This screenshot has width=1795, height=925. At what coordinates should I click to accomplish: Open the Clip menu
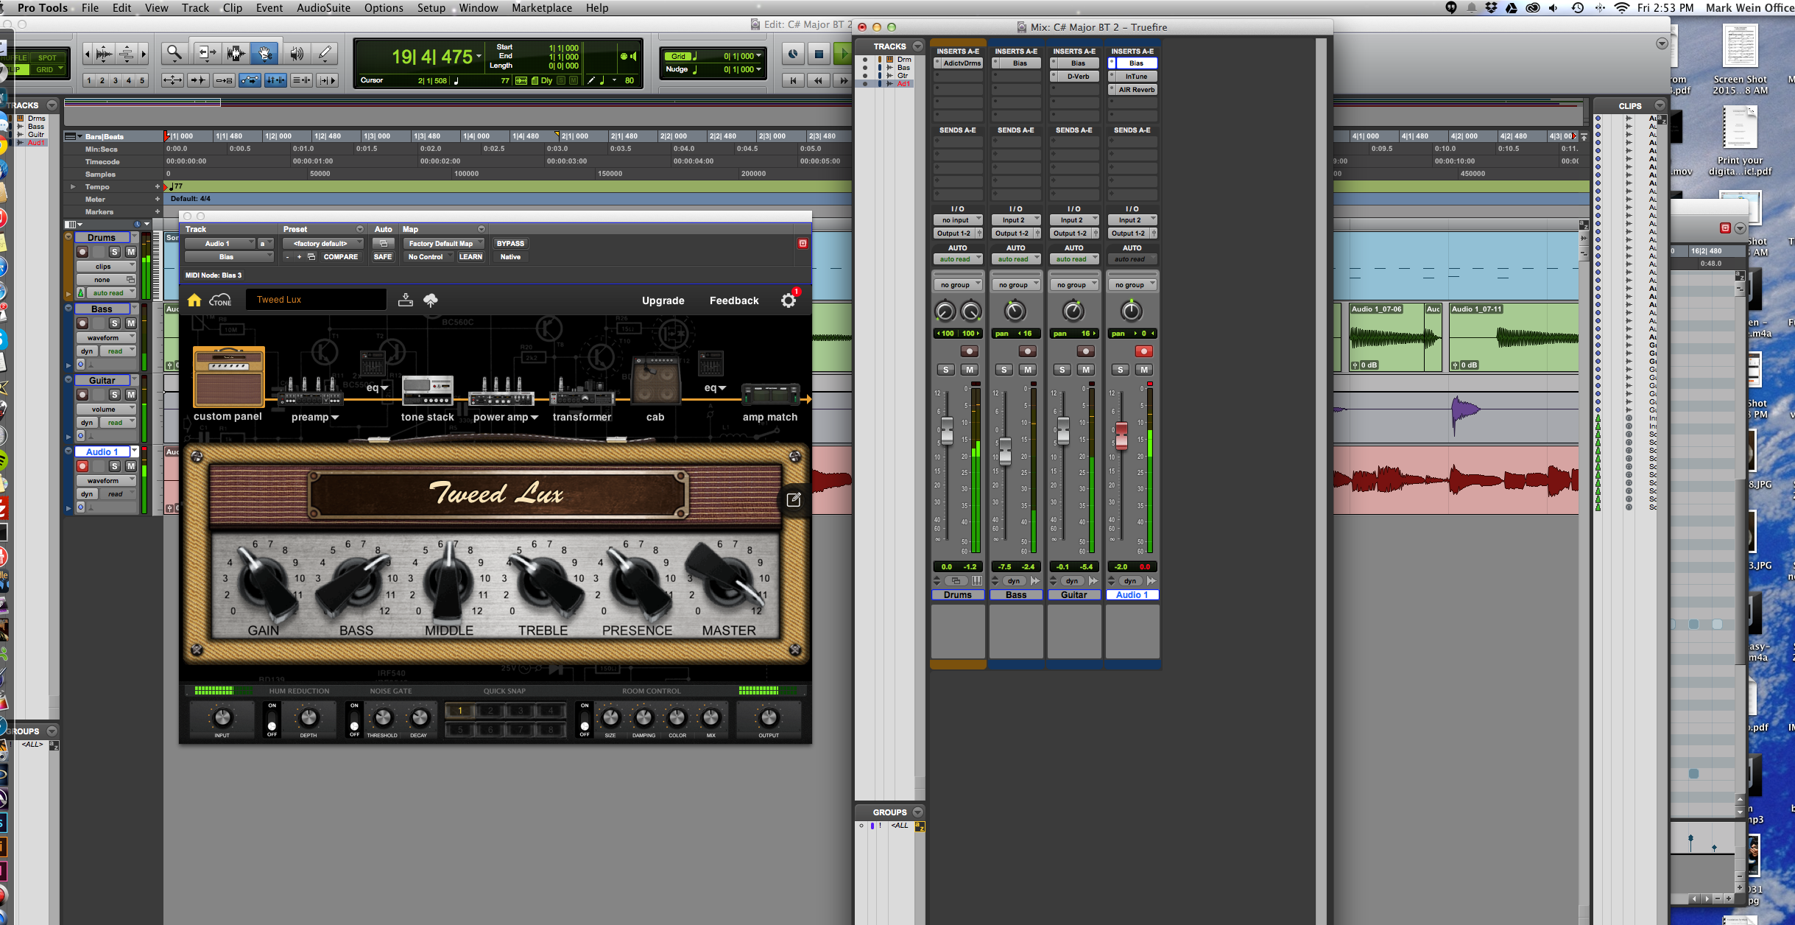233,8
